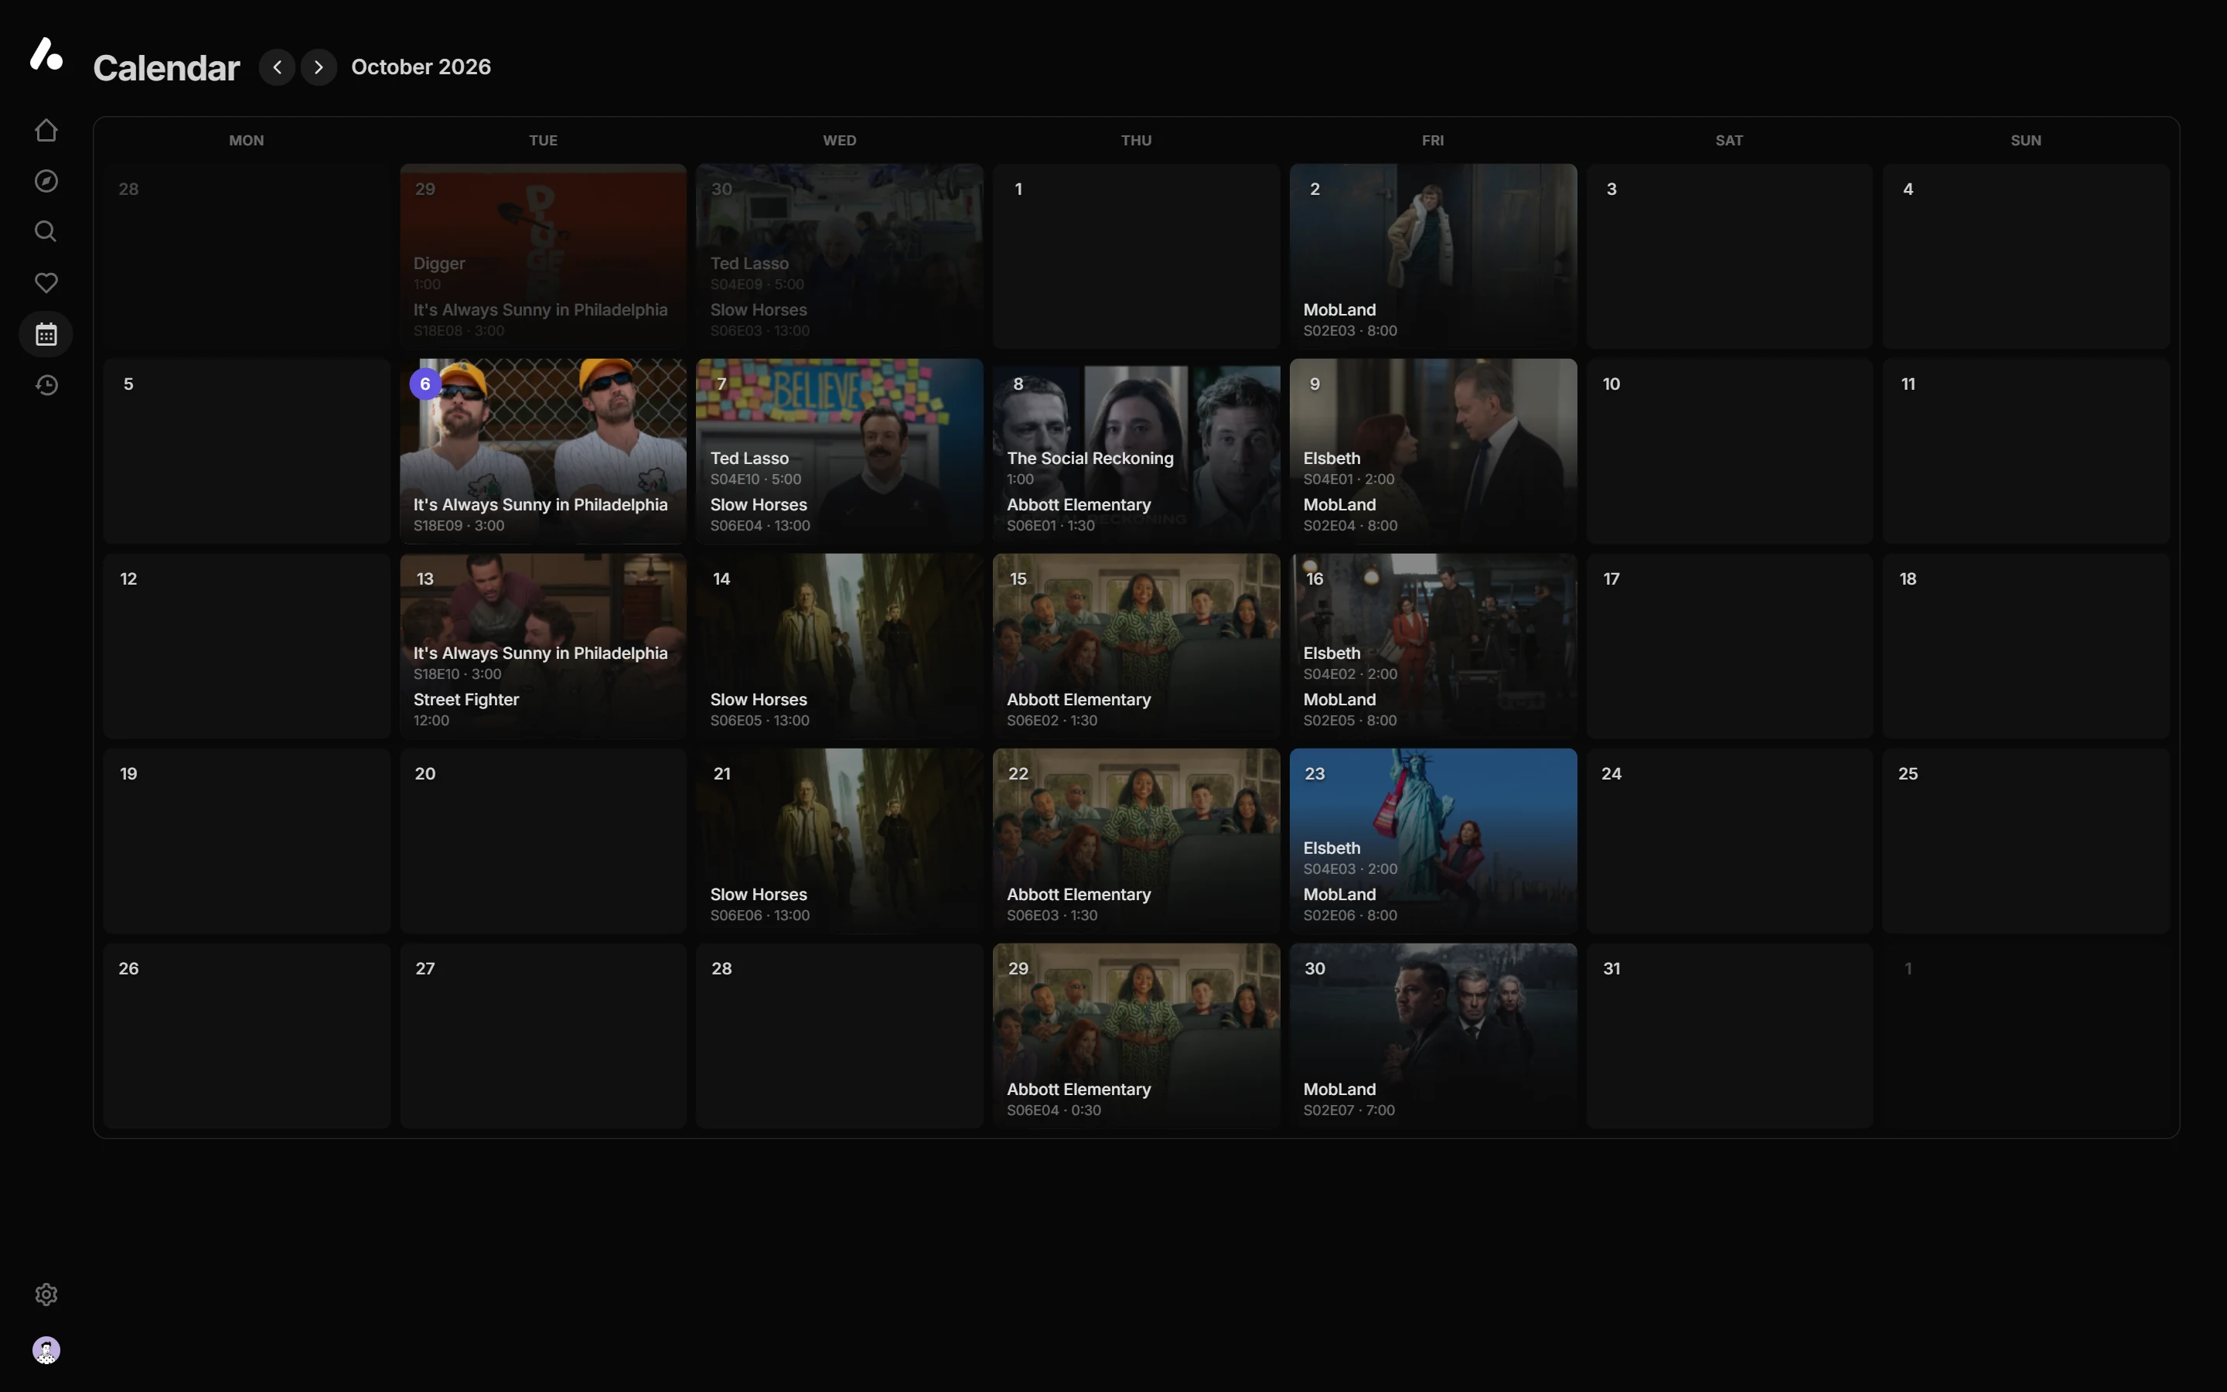Click the app logo at top left
This screenshot has height=1392, width=2227.
46,53
